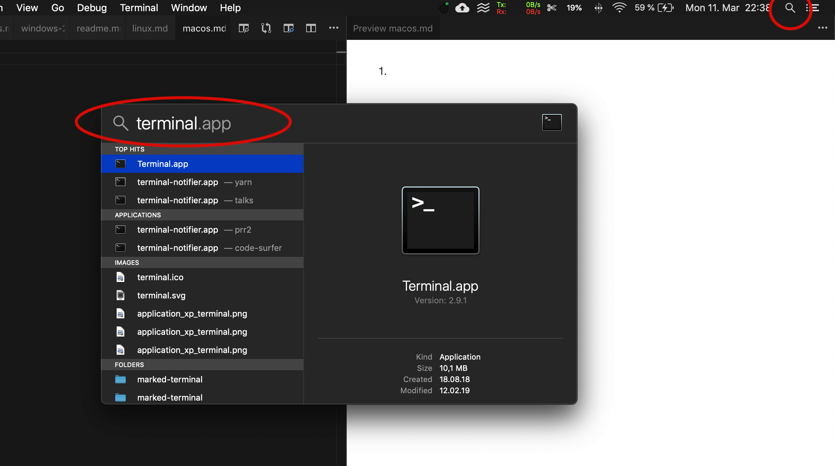Screen dimensions: 835x466
Task: Switch to the readme.md editor tab
Action: [98, 28]
